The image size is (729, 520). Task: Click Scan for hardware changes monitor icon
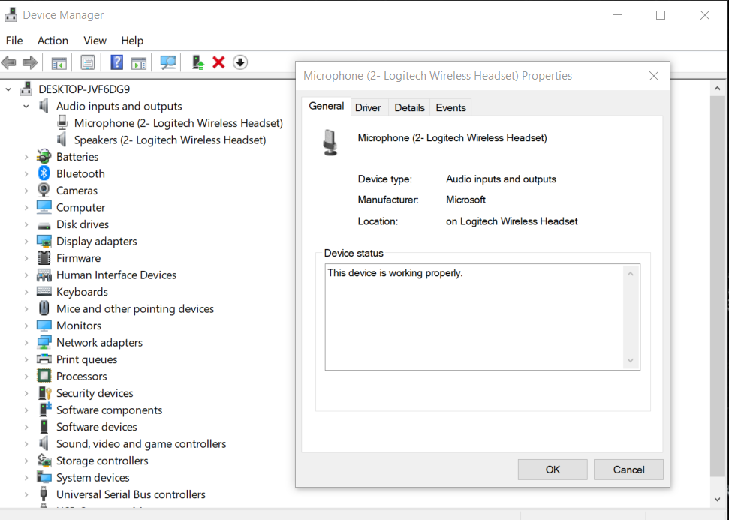point(168,63)
